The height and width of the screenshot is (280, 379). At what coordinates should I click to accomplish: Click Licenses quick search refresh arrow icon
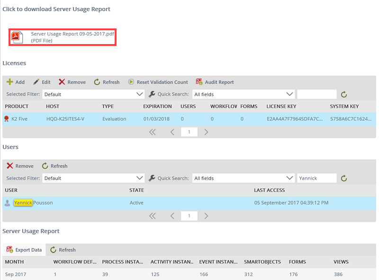344,94
